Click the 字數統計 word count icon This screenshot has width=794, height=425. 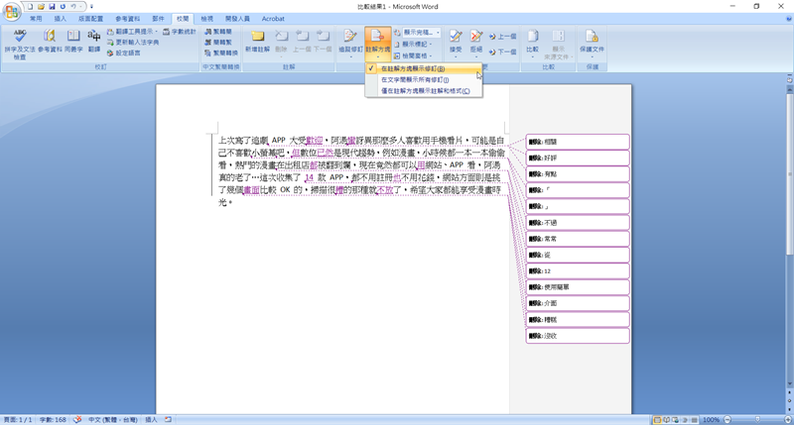[x=182, y=32]
